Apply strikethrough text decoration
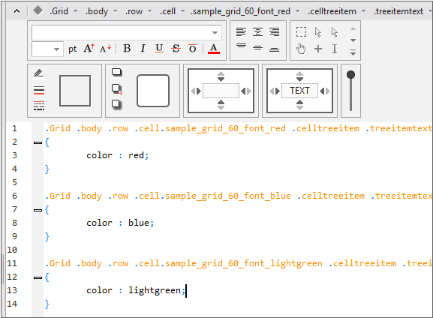Viewport: 433px width, 318px height. coord(176,49)
